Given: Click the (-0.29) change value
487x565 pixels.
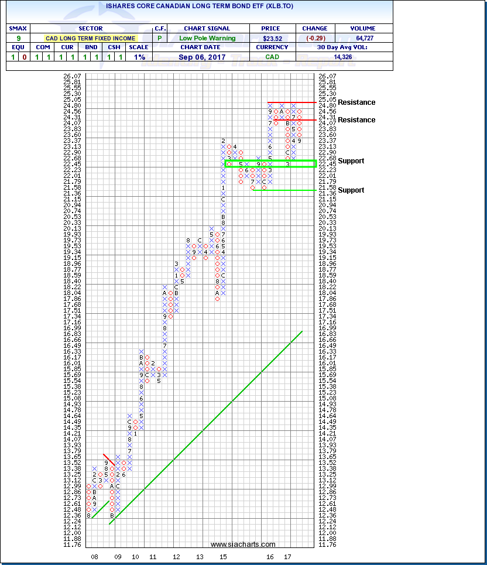Looking at the screenshot, I should click(x=315, y=38).
